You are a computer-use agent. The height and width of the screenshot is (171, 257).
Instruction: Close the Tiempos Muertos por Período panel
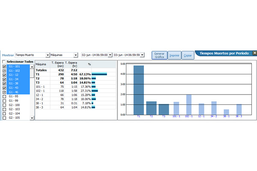click(254, 53)
